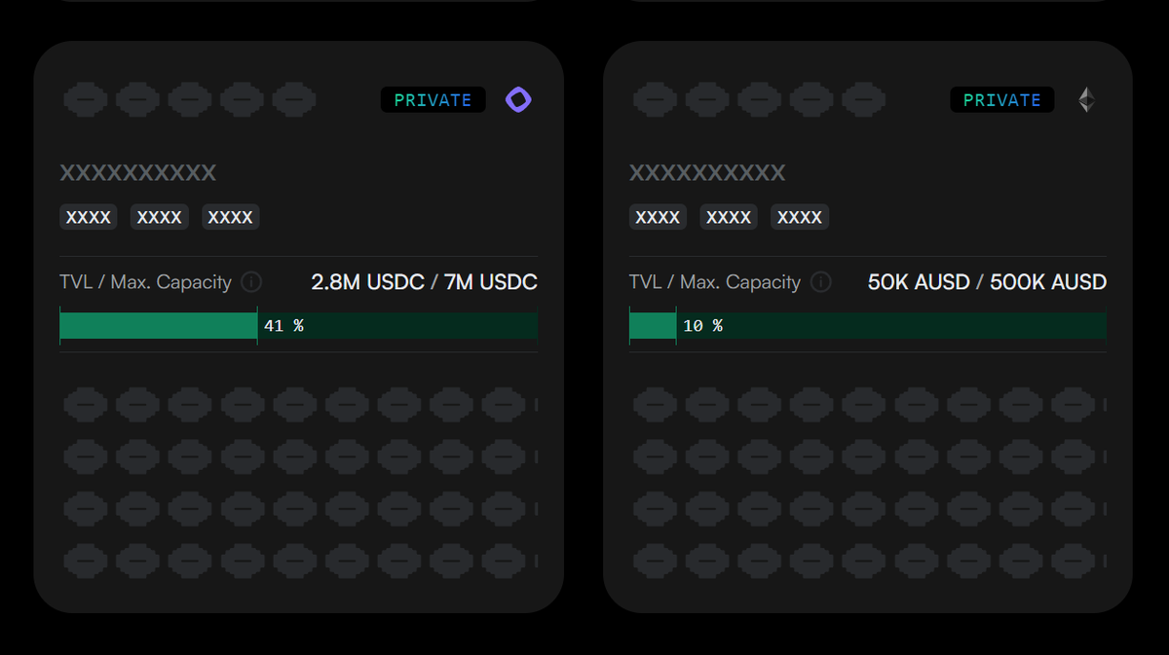Click the first XXXX tag on AUSD card
This screenshot has width=1169, height=655.
(658, 217)
